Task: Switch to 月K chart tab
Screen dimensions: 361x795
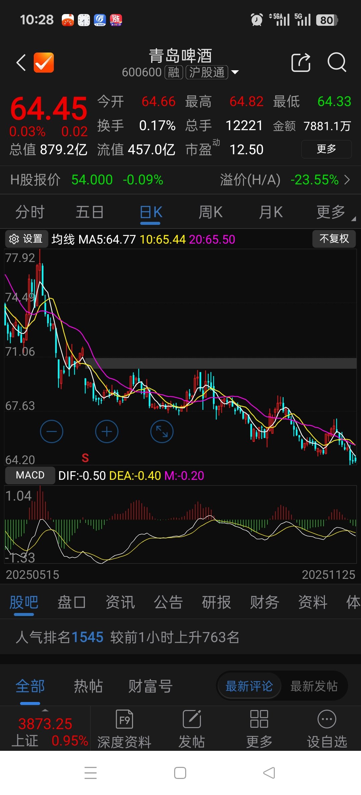Action: click(271, 212)
